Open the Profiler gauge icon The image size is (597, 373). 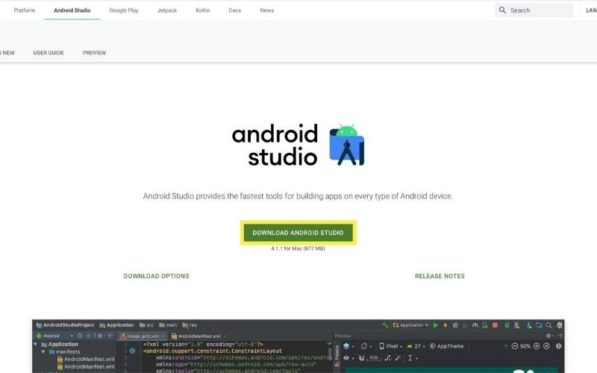coord(475,325)
